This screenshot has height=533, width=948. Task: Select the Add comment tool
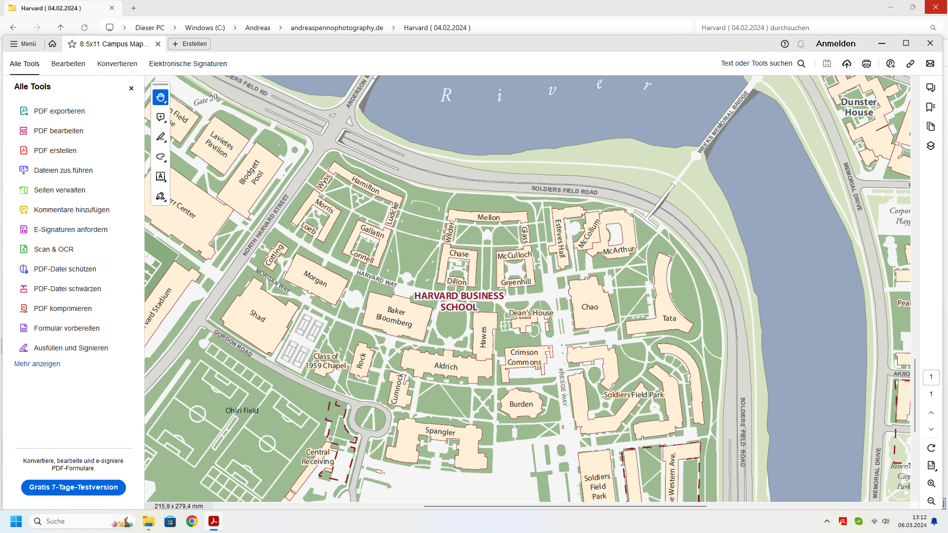pos(160,117)
